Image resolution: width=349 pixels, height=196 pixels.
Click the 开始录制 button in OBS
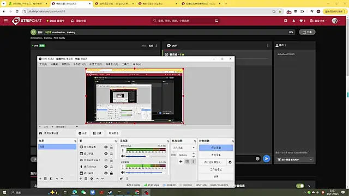pos(216,155)
